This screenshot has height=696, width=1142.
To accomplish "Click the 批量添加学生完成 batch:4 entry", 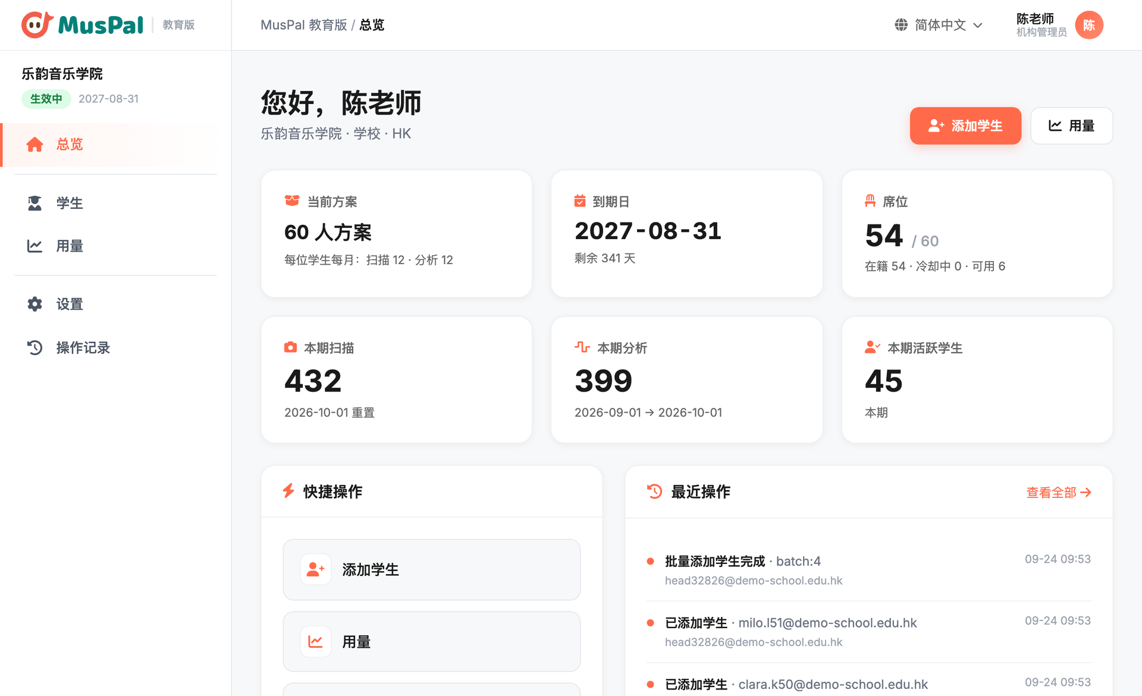I will coord(869,570).
